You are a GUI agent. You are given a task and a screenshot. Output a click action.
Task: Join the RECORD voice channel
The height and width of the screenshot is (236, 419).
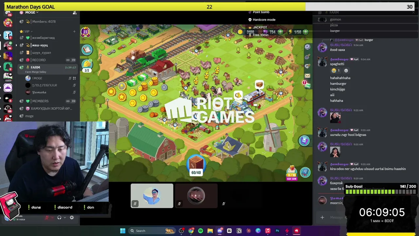(47, 60)
